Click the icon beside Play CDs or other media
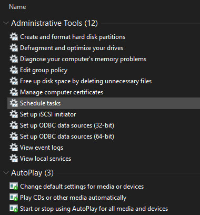The width and height of the screenshot is (200, 215). click(x=14, y=198)
